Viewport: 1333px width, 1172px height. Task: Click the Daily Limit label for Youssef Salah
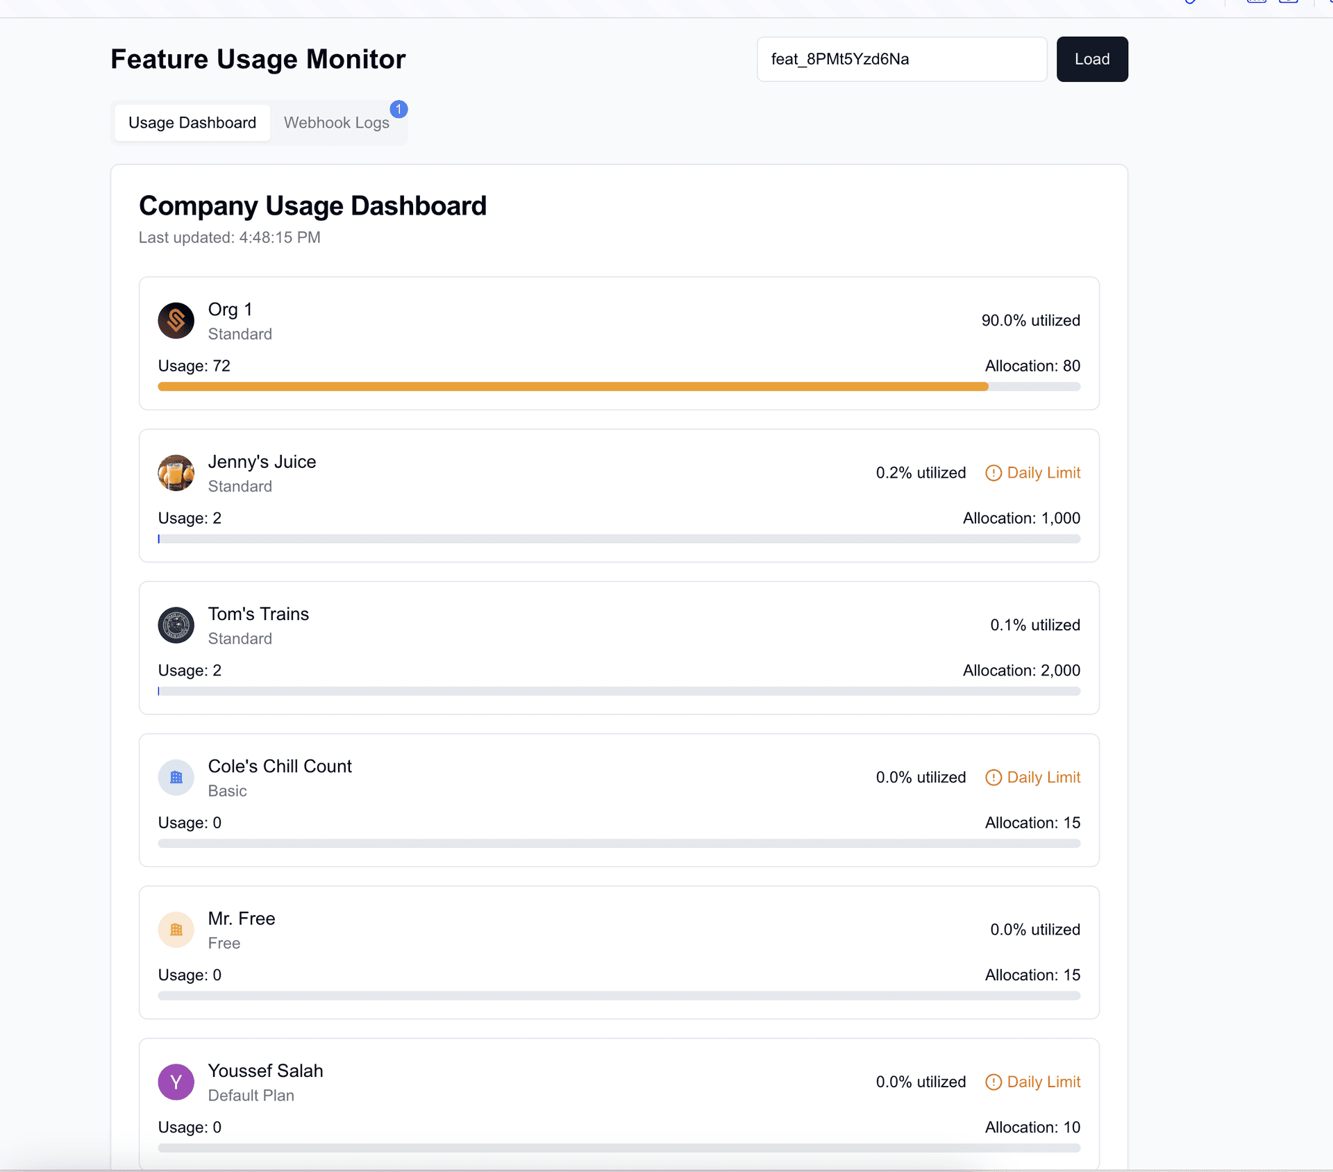tap(1043, 1082)
